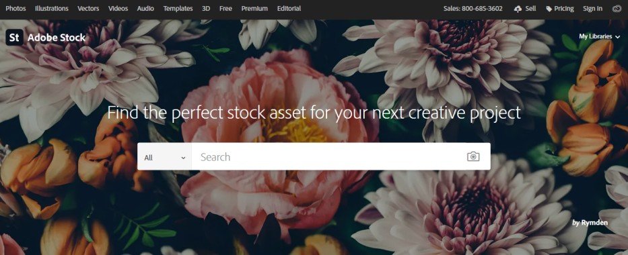Click the Pricing tag icon

(549, 9)
